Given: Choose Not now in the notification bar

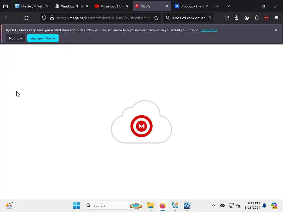Looking at the screenshot, I should tap(15, 38).
